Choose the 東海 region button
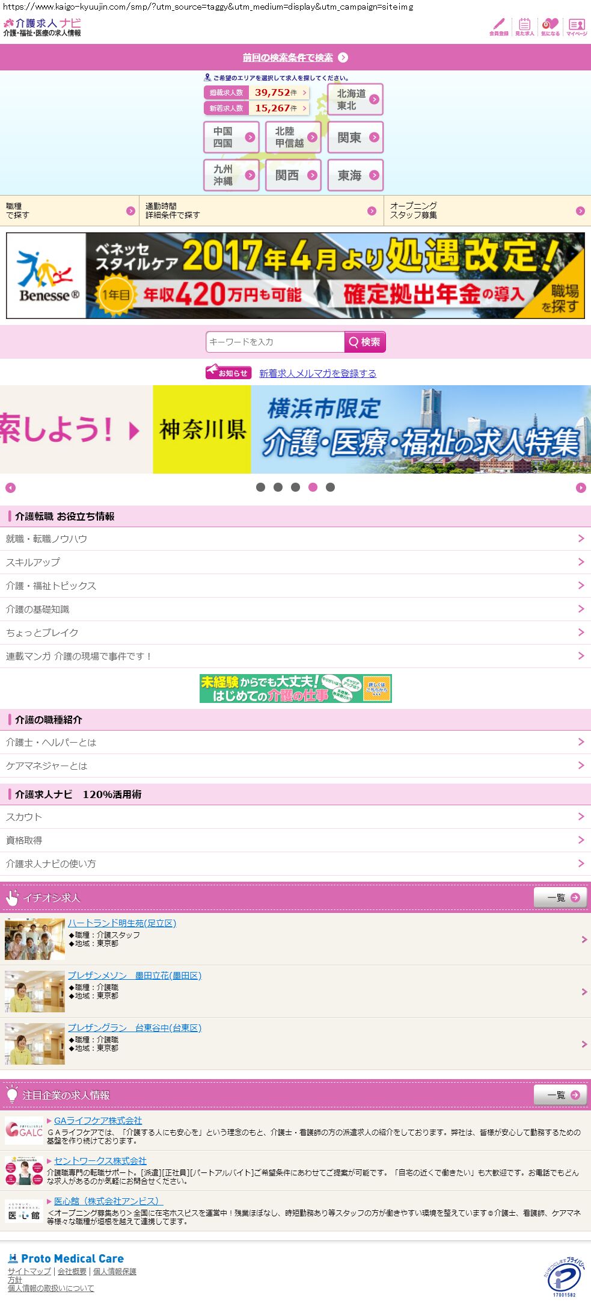591x1306 pixels. click(355, 175)
